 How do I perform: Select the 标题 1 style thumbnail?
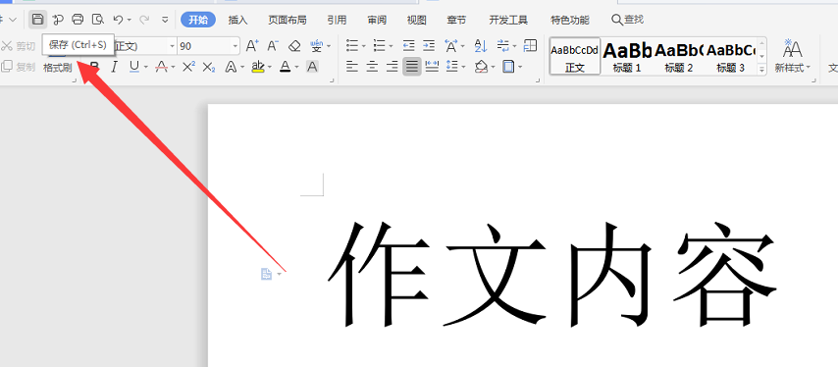pos(627,57)
